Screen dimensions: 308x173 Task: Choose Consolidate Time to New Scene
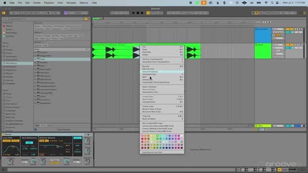[x=162, y=82]
